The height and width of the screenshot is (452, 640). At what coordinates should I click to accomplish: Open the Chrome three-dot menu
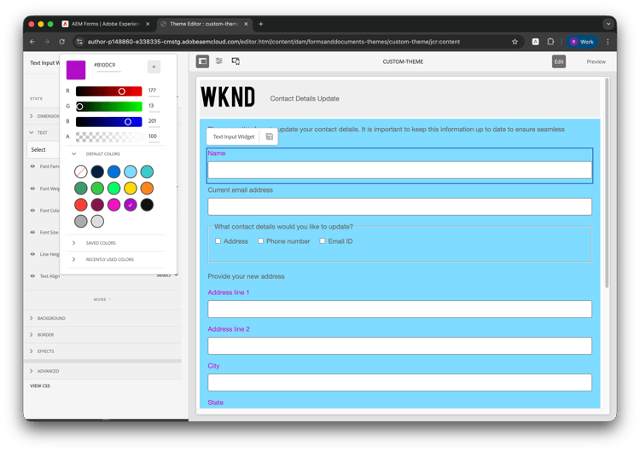[x=608, y=42]
